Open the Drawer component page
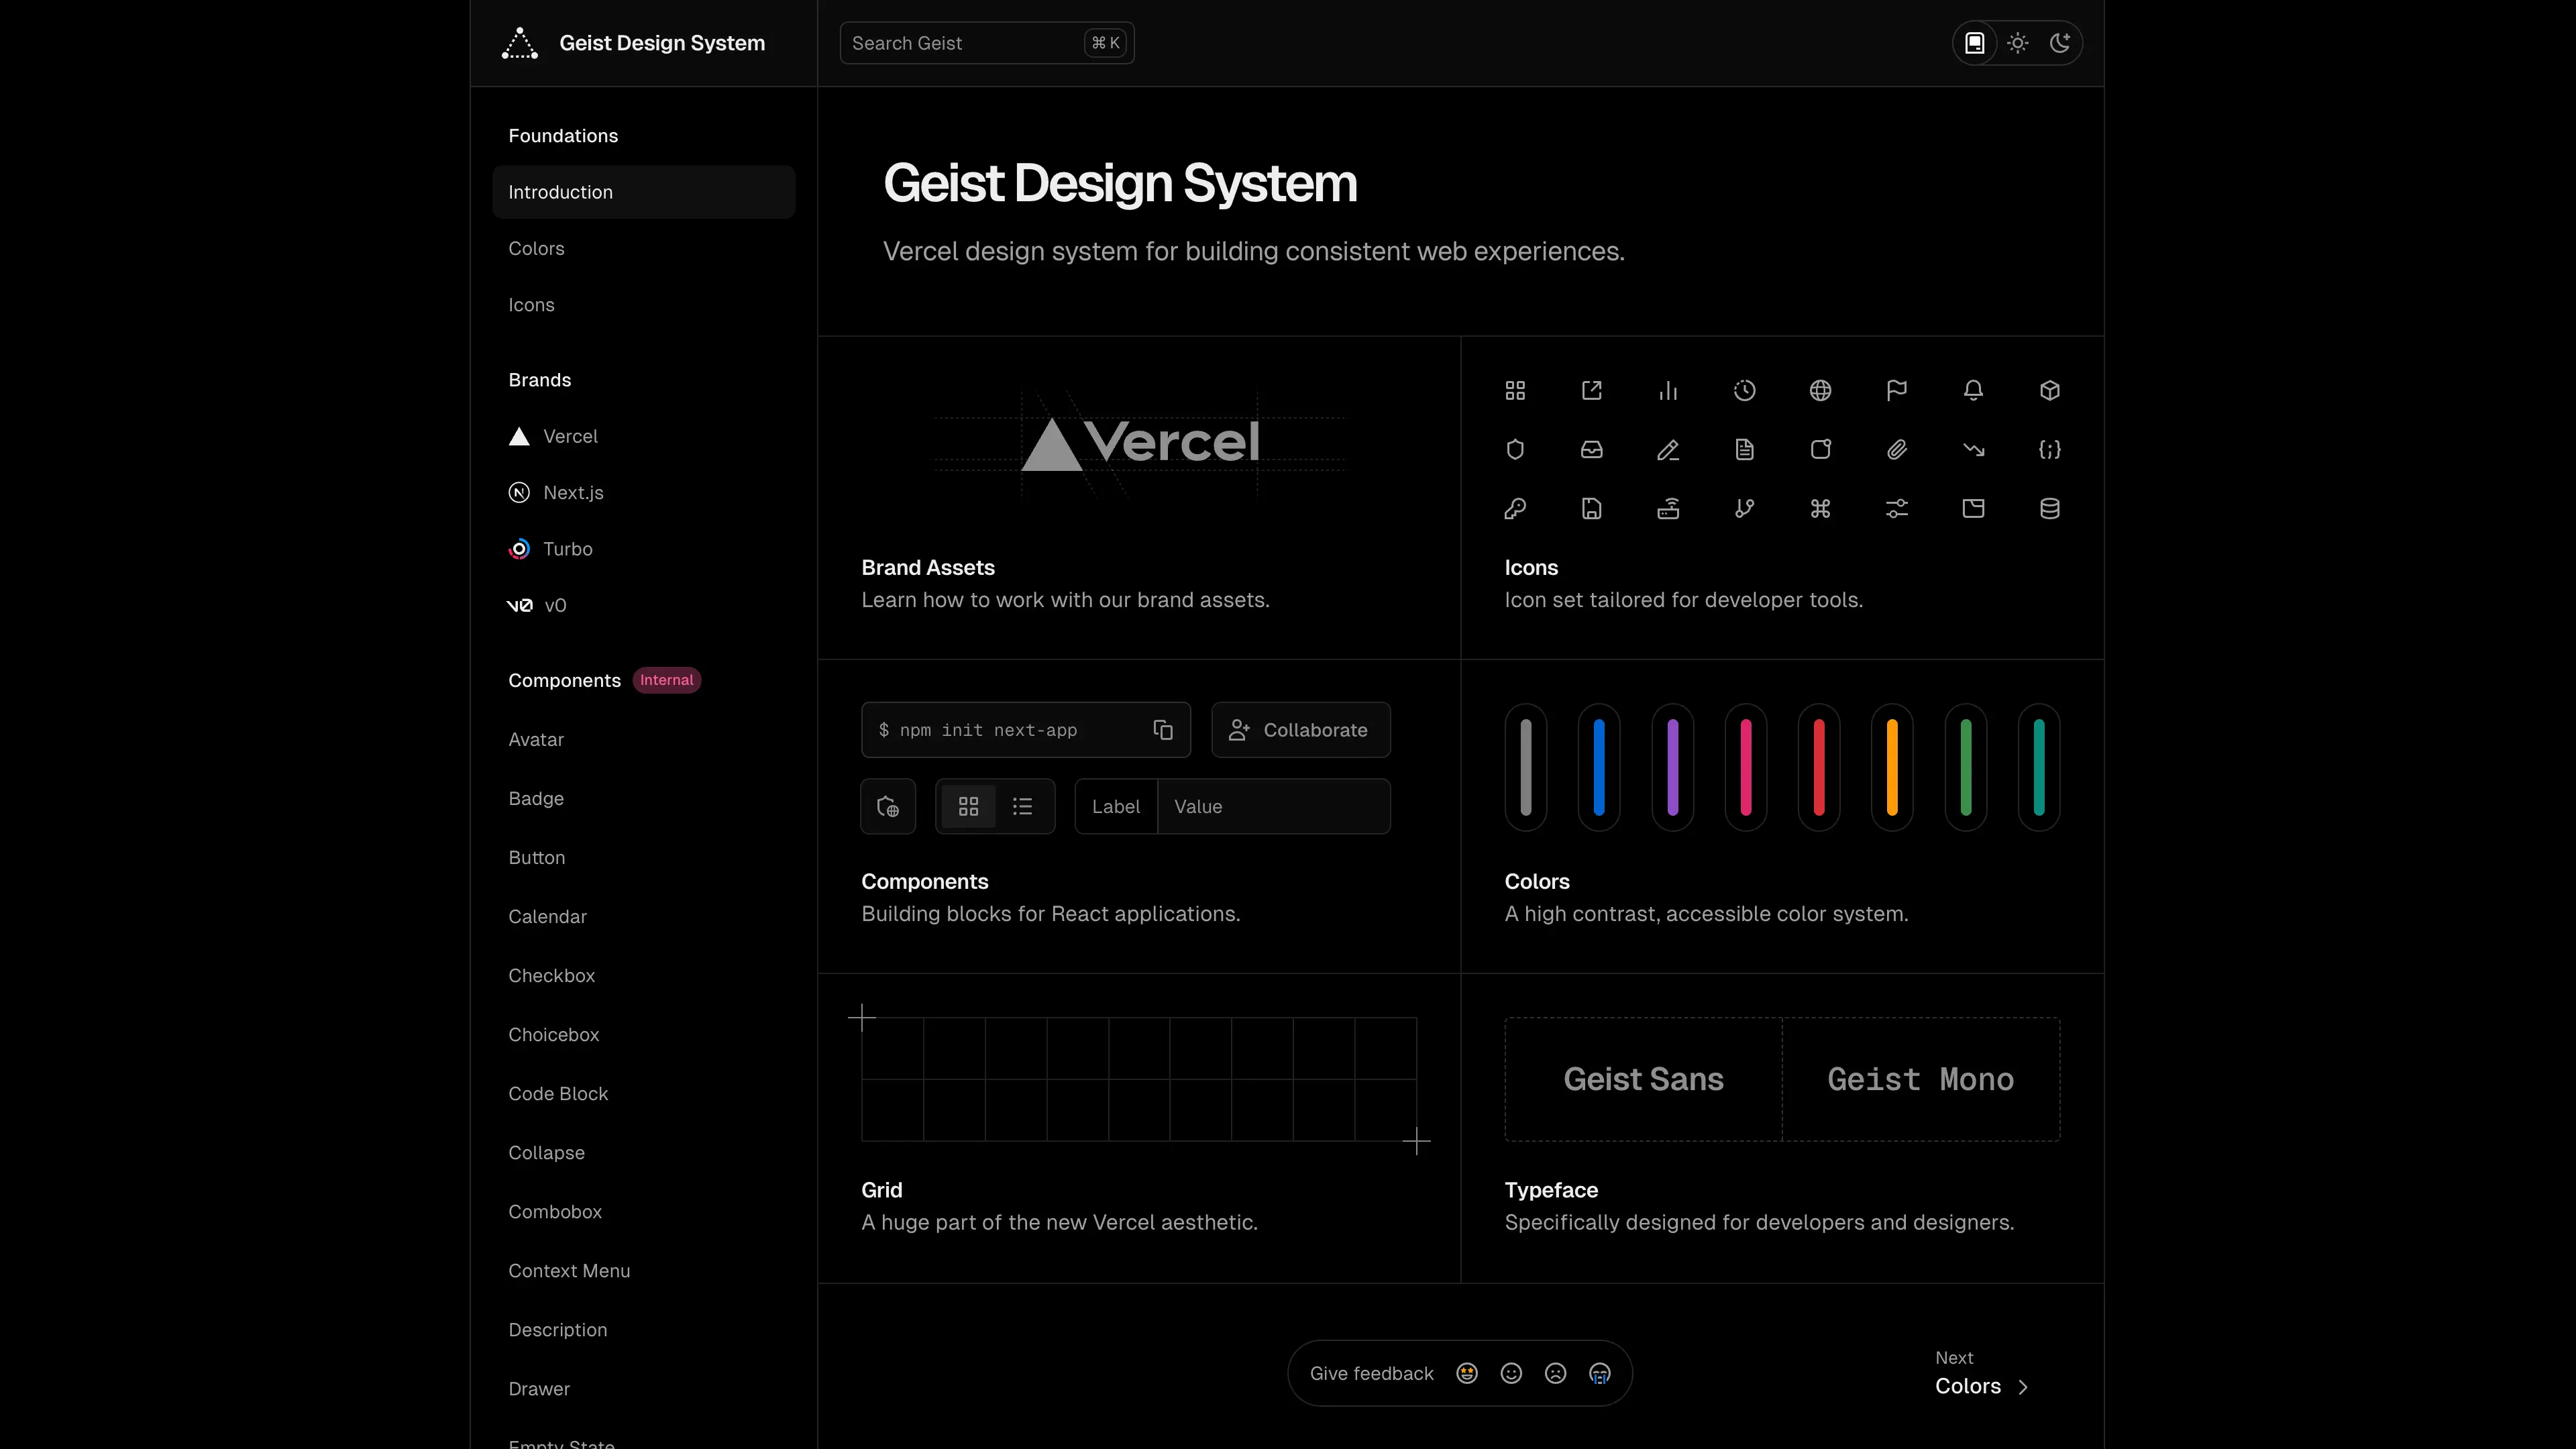 tap(539, 1388)
